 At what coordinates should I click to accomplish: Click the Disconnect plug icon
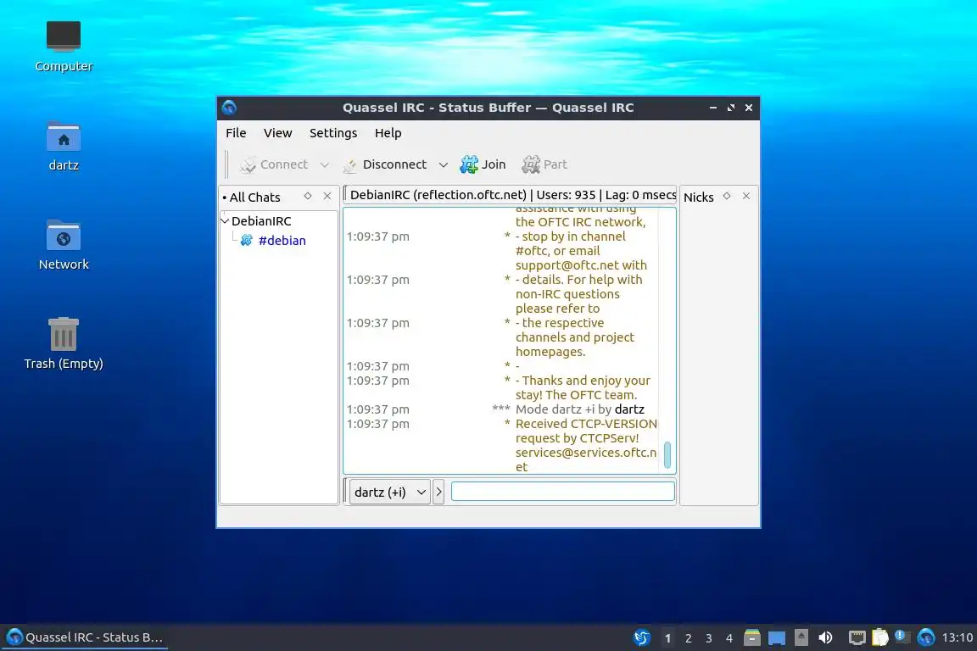[350, 164]
